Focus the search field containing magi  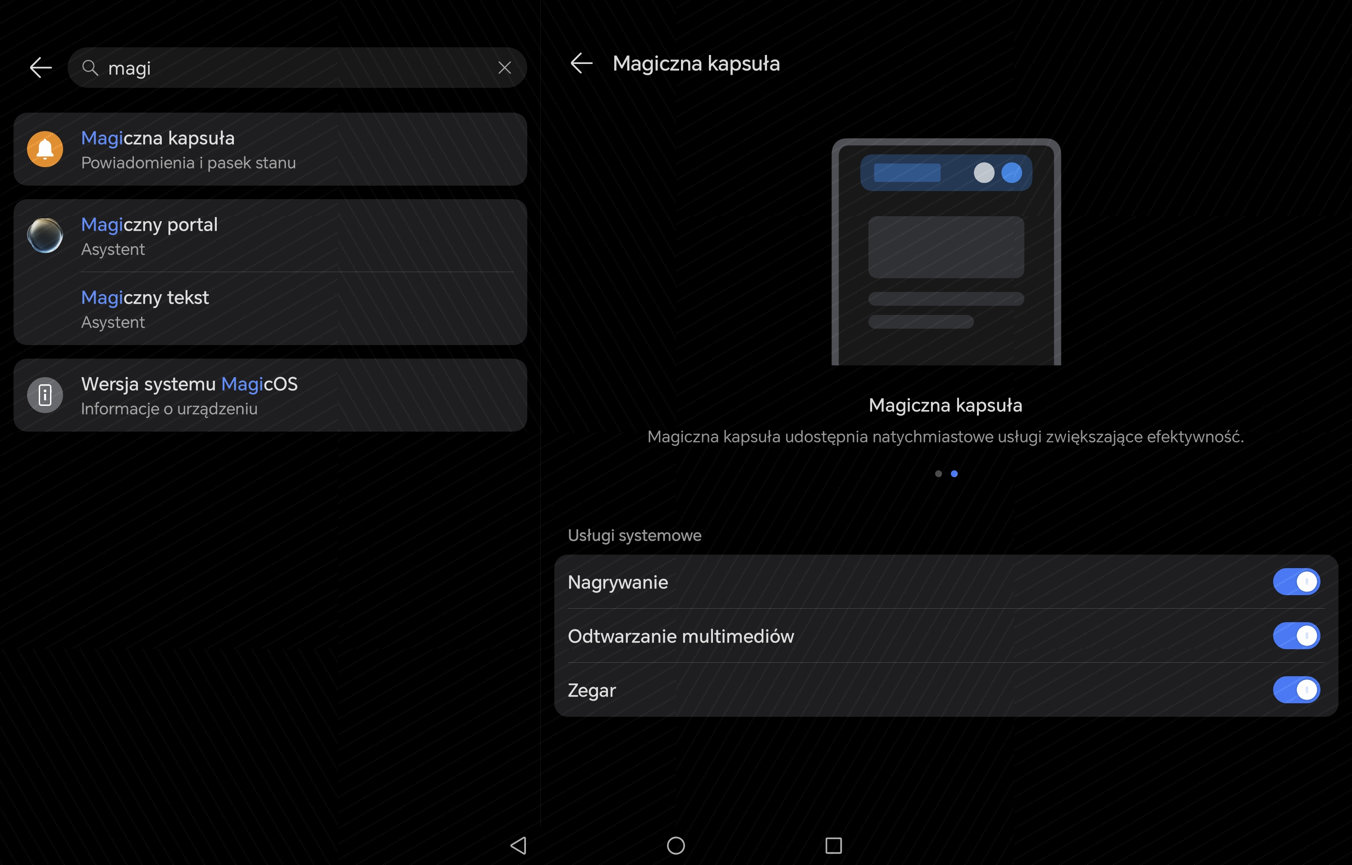pos(297,68)
